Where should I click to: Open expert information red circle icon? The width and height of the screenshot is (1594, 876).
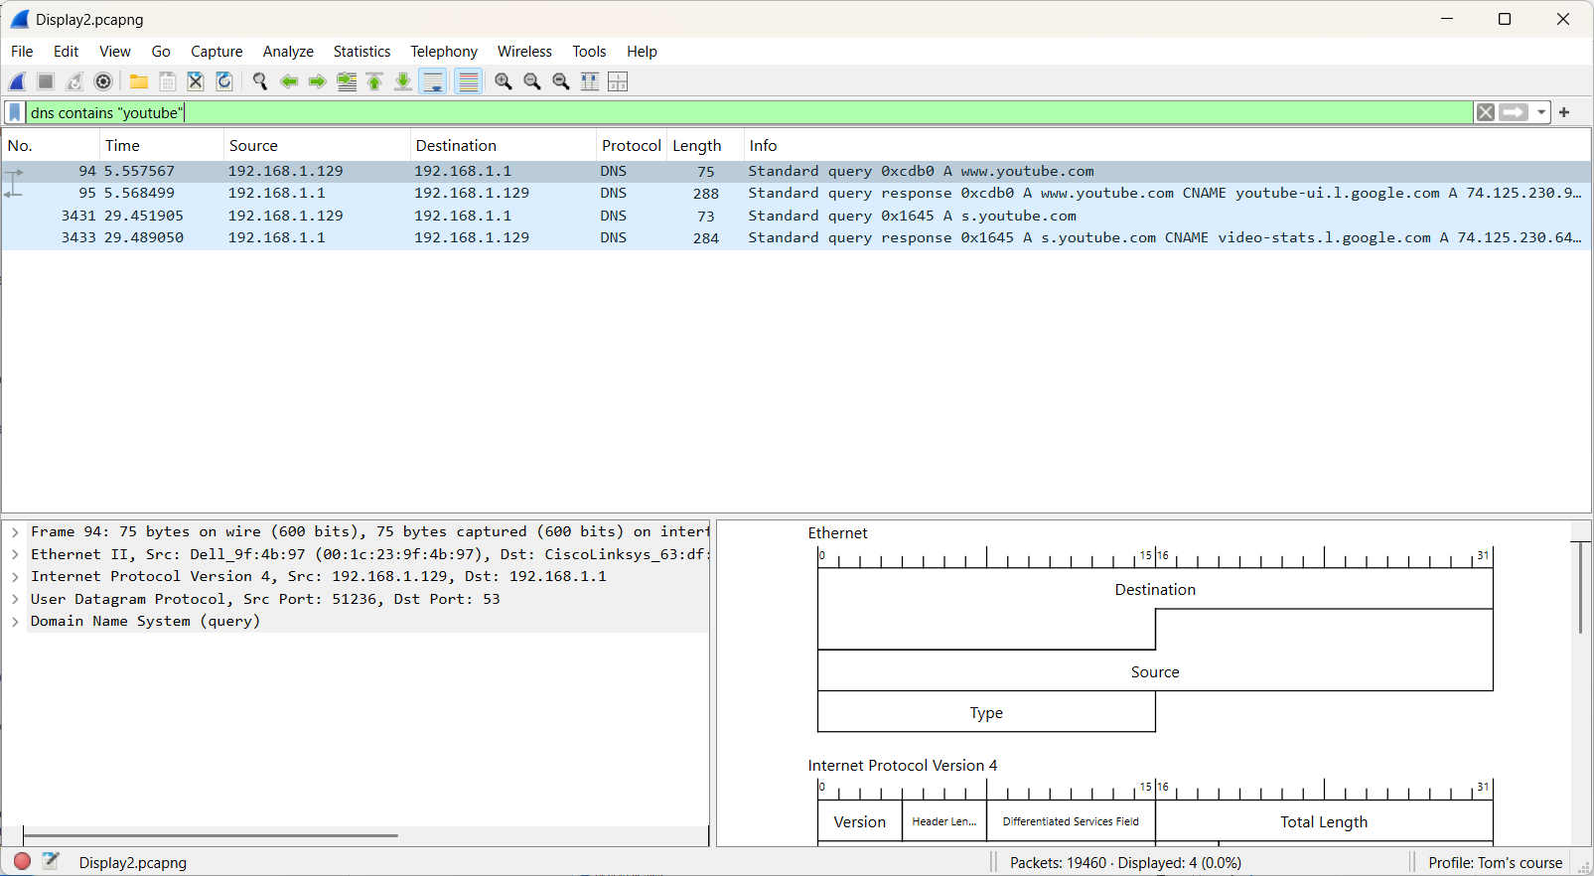[x=22, y=861]
